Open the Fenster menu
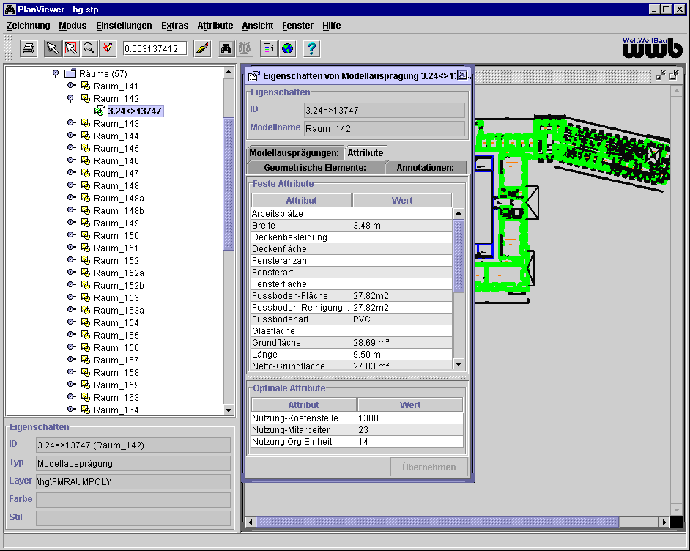This screenshot has height=551, width=690. coord(298,26)
